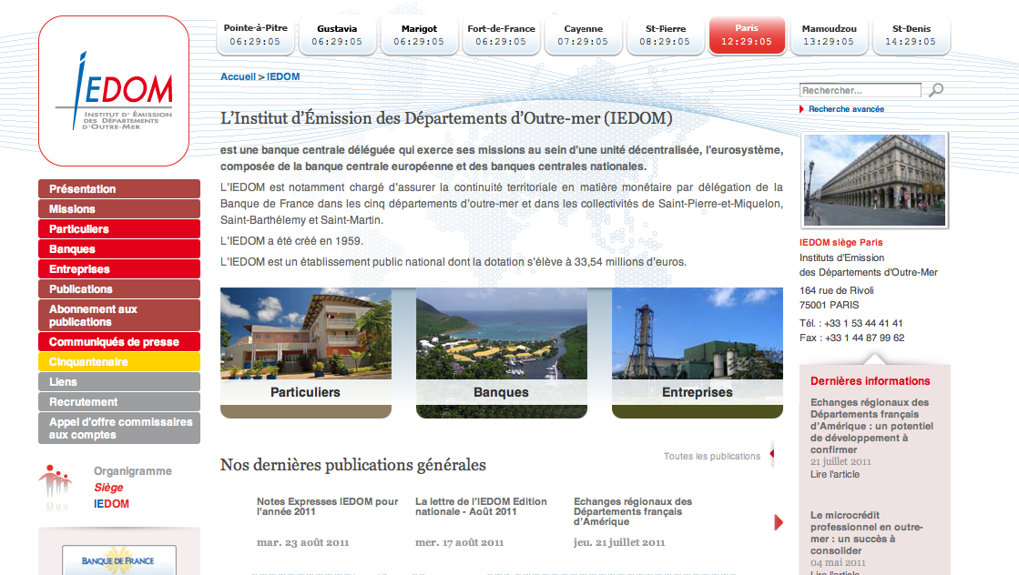Select the Fort-de-France clock tab
The width and height of the screenshot is (1019, 575).
501,35
